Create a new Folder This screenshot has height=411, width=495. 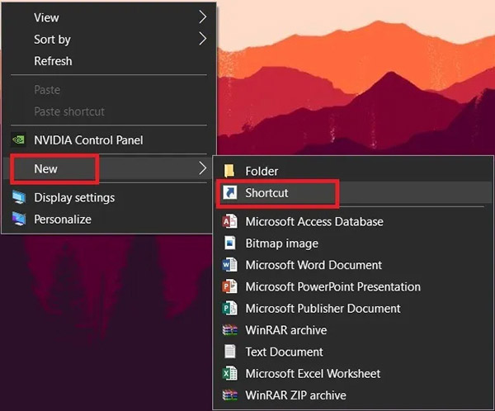[353, 171]
